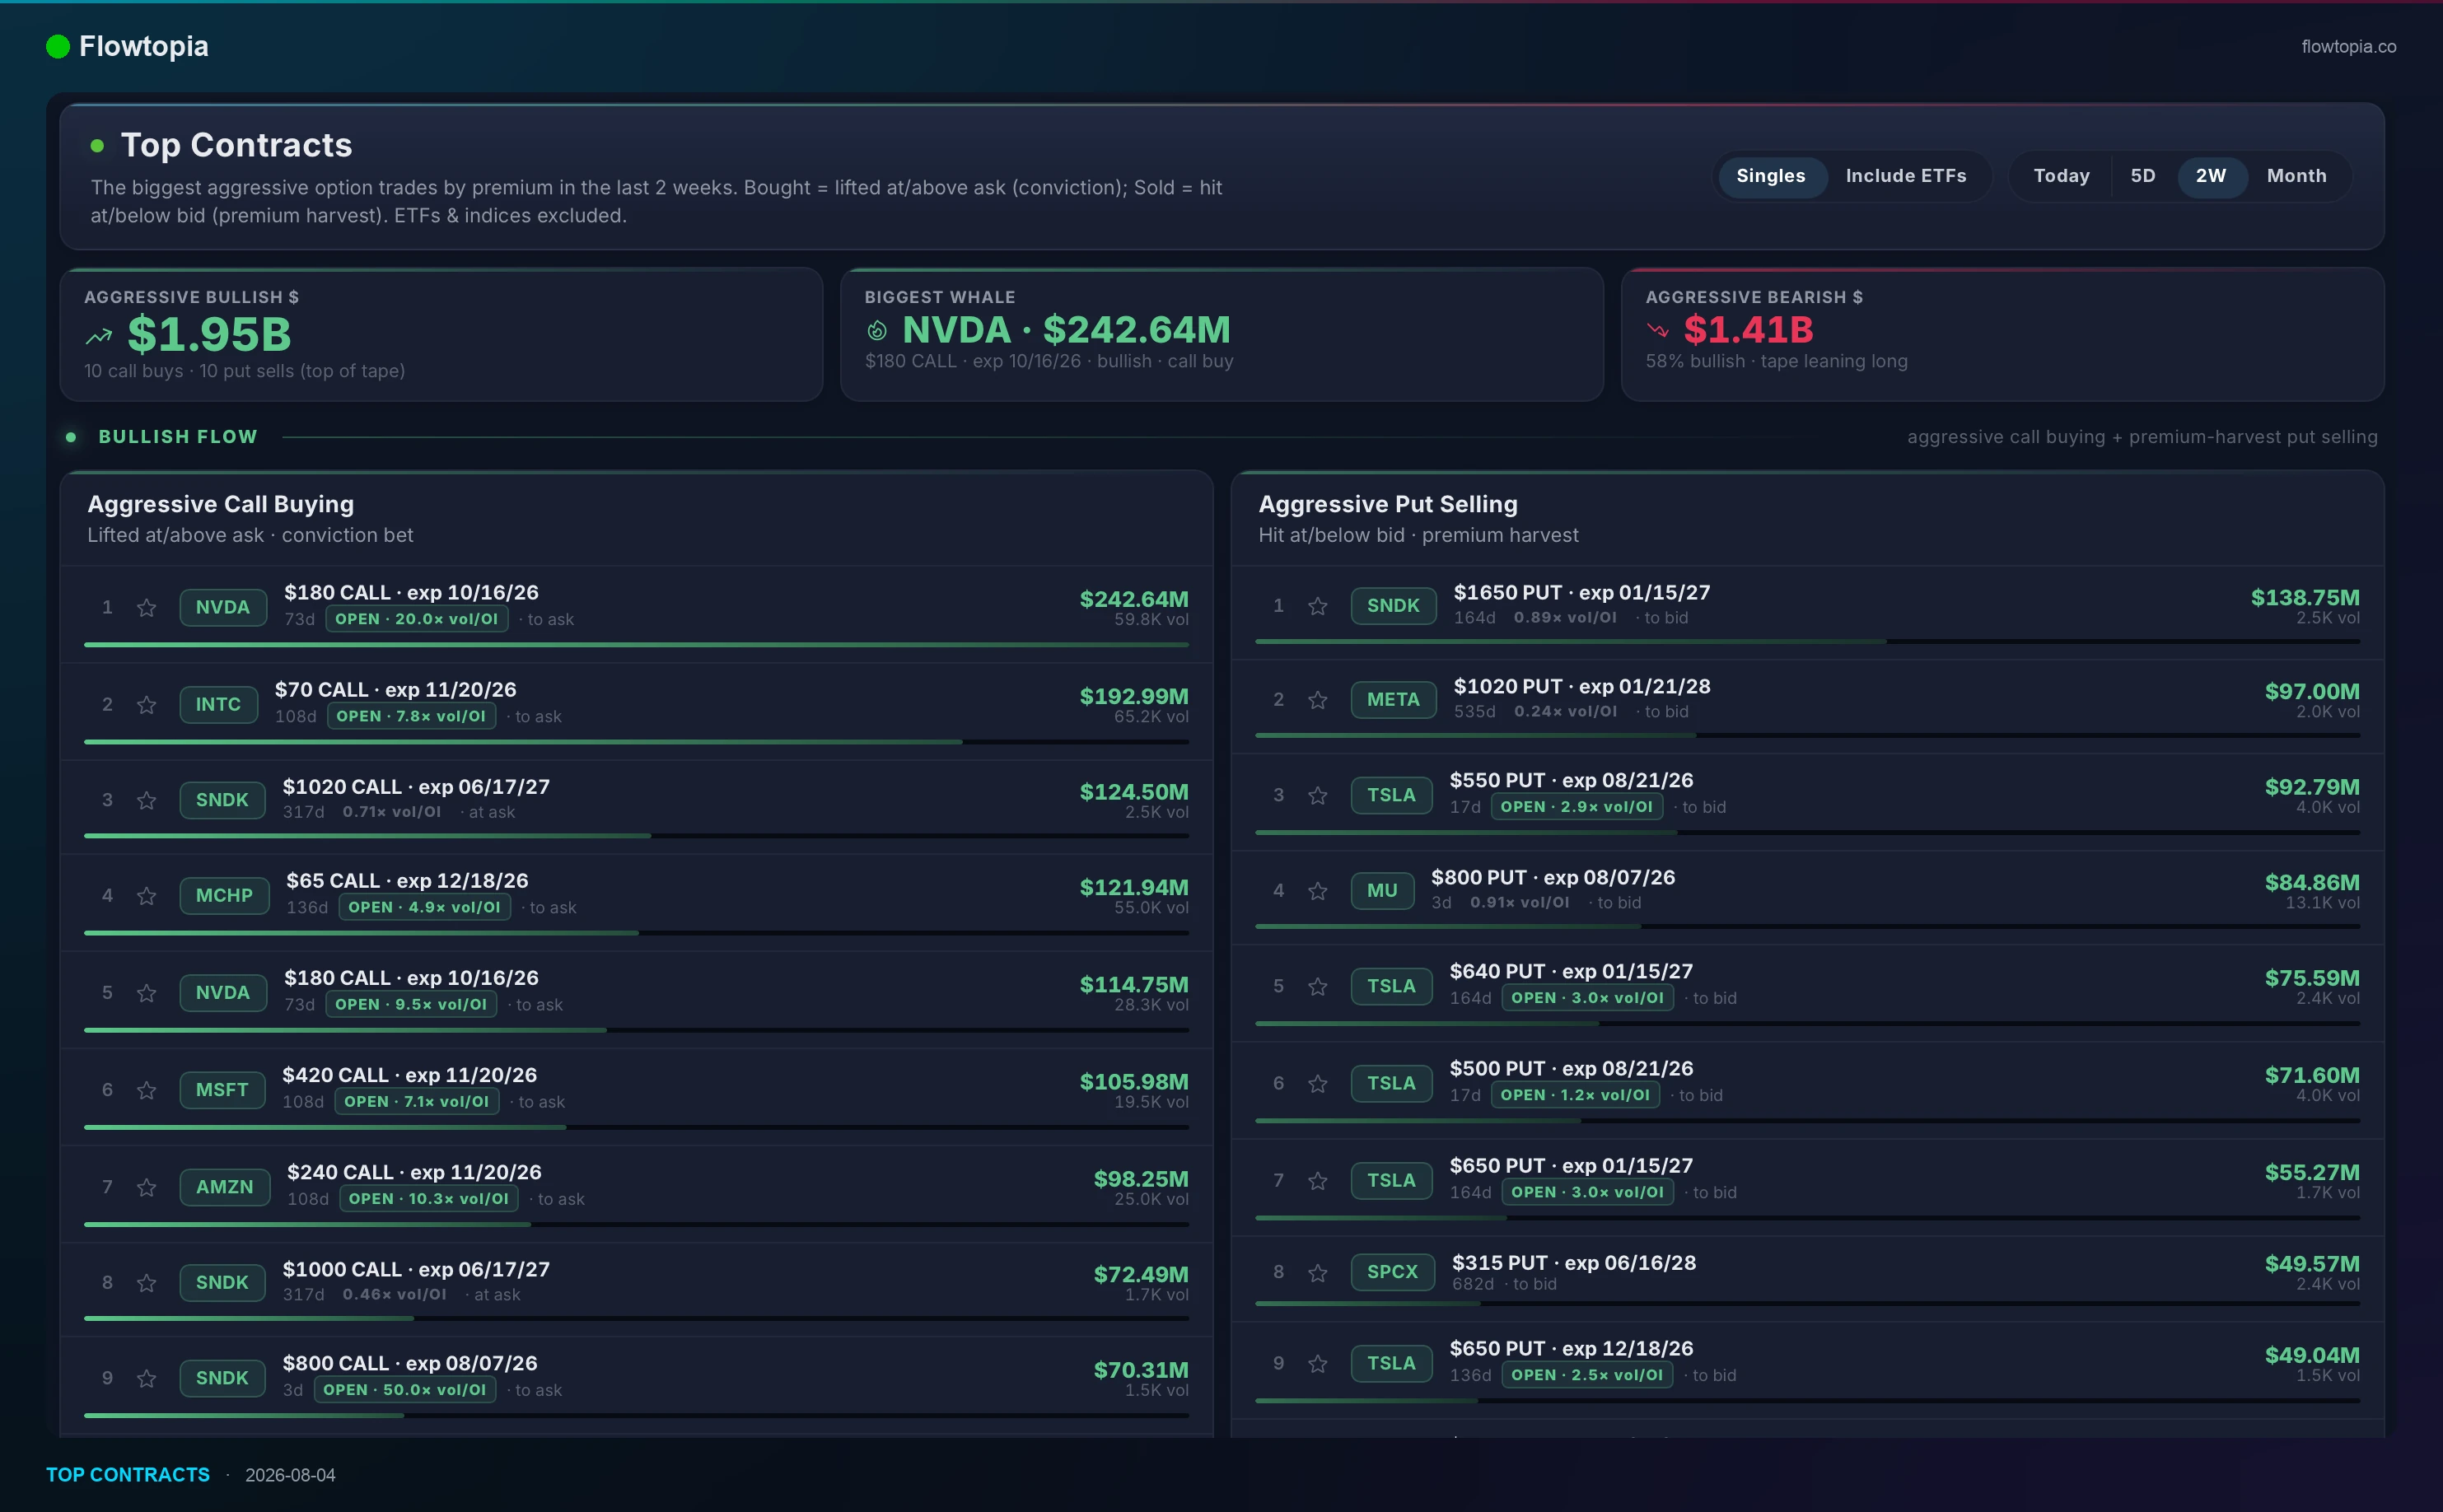
Task: Click the Aggressive Call Buying heading
Action: (x=221, y=504)
